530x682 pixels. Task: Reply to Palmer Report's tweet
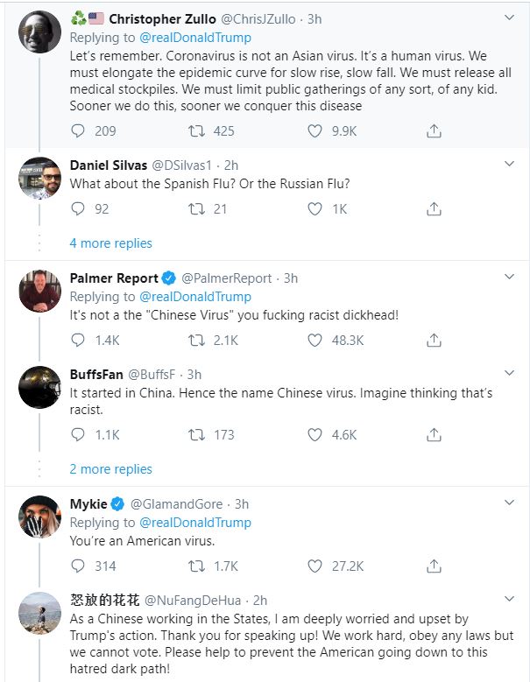78,340
